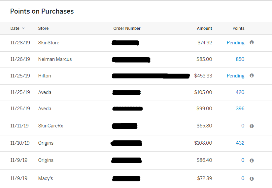
Task: Click the Order Number column header
Action: coord(127,28)
